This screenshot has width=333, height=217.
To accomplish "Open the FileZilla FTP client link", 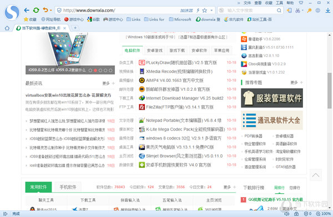I will 179,107.
